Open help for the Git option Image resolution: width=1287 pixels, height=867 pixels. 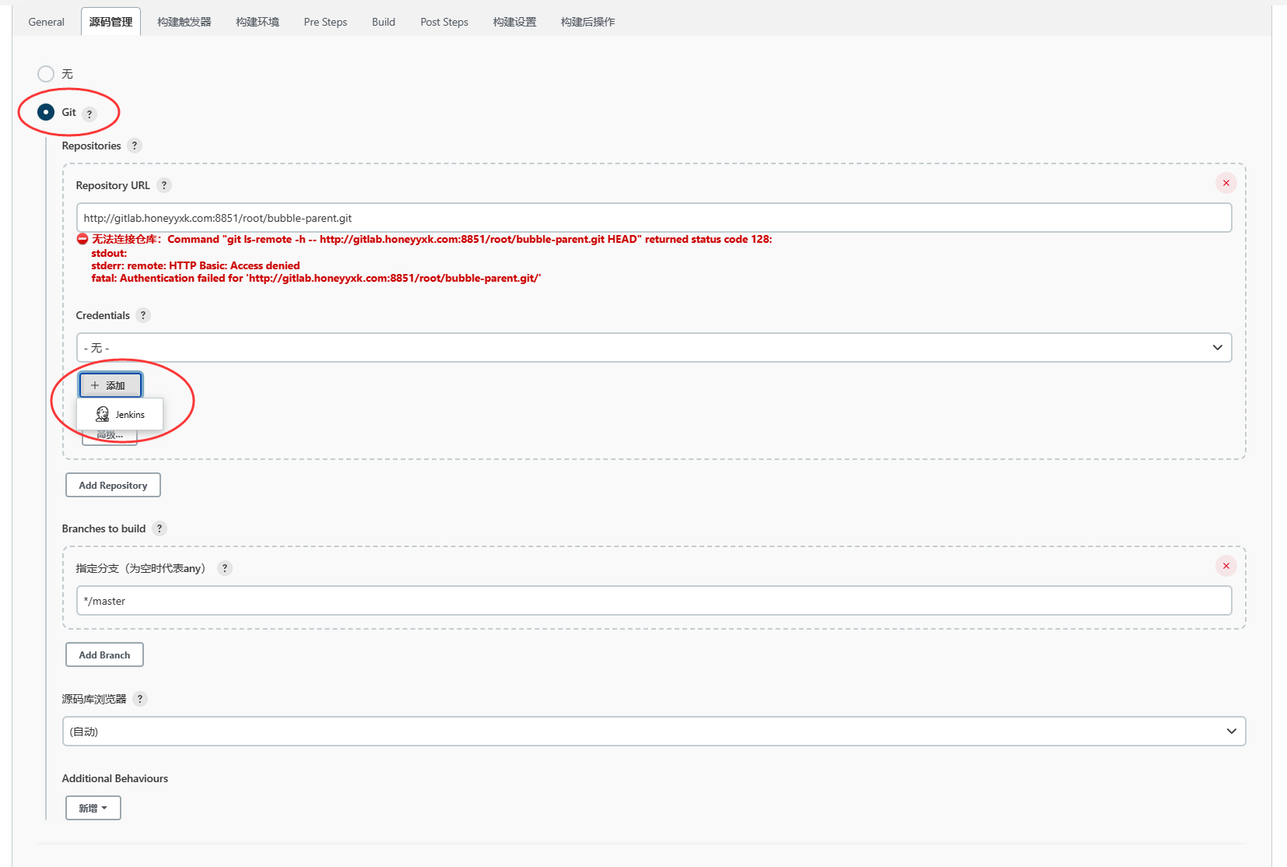tap(89, 114)
